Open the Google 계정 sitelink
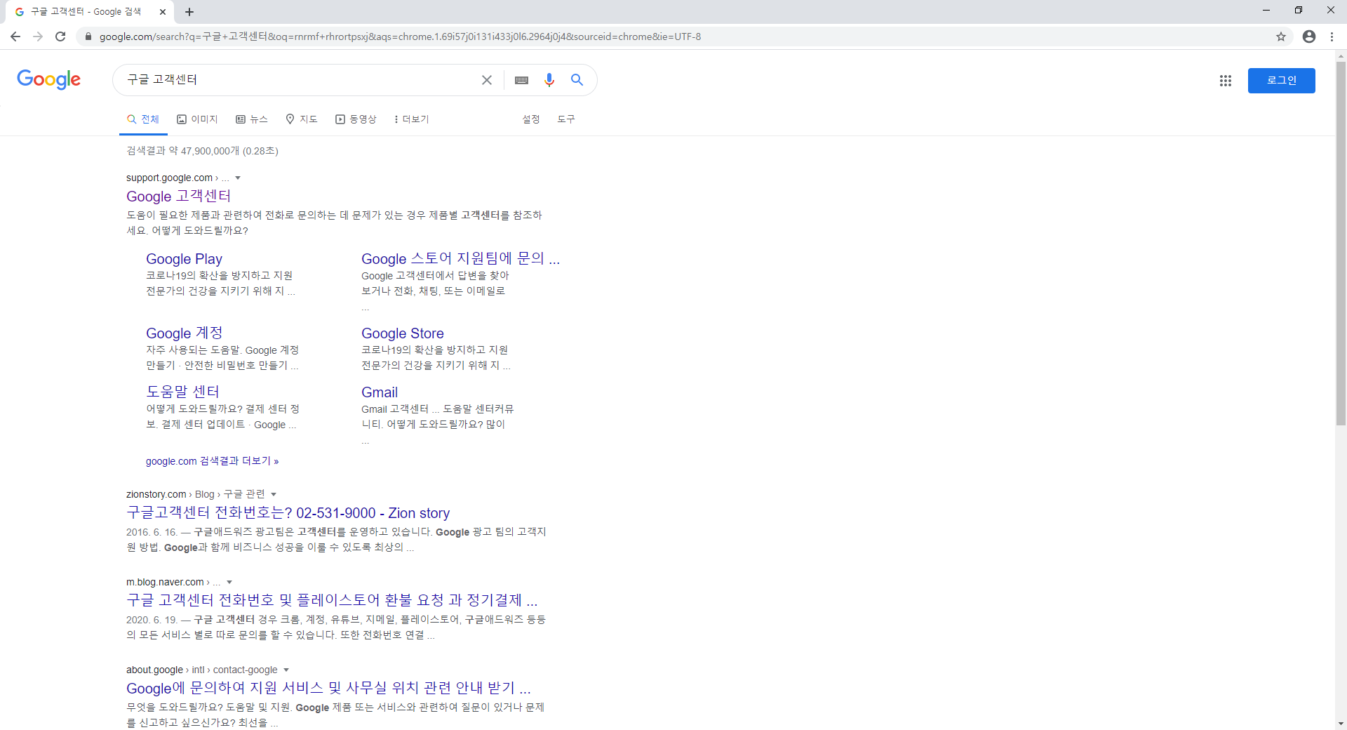 tap(184, 333)
